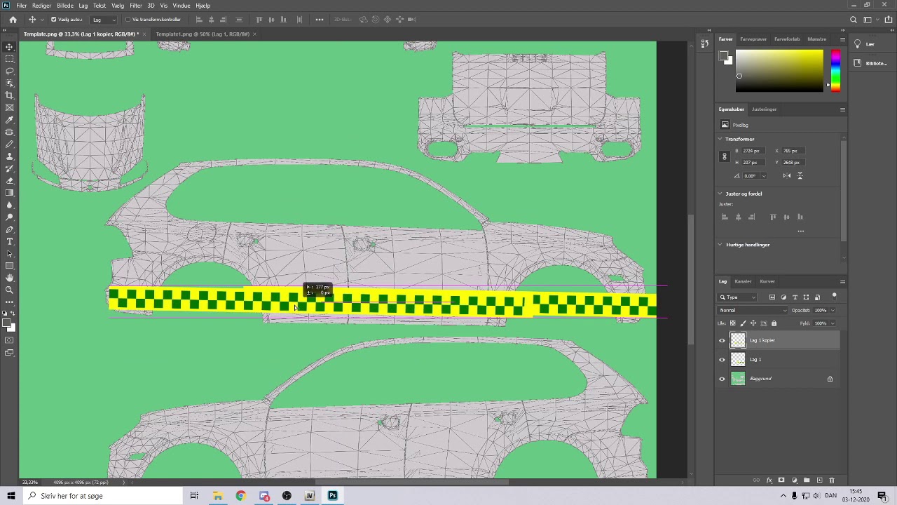The image size is (897, 505).
Task: Hide the Lag 1 kopier layer
Action: (x=722, y=341)
